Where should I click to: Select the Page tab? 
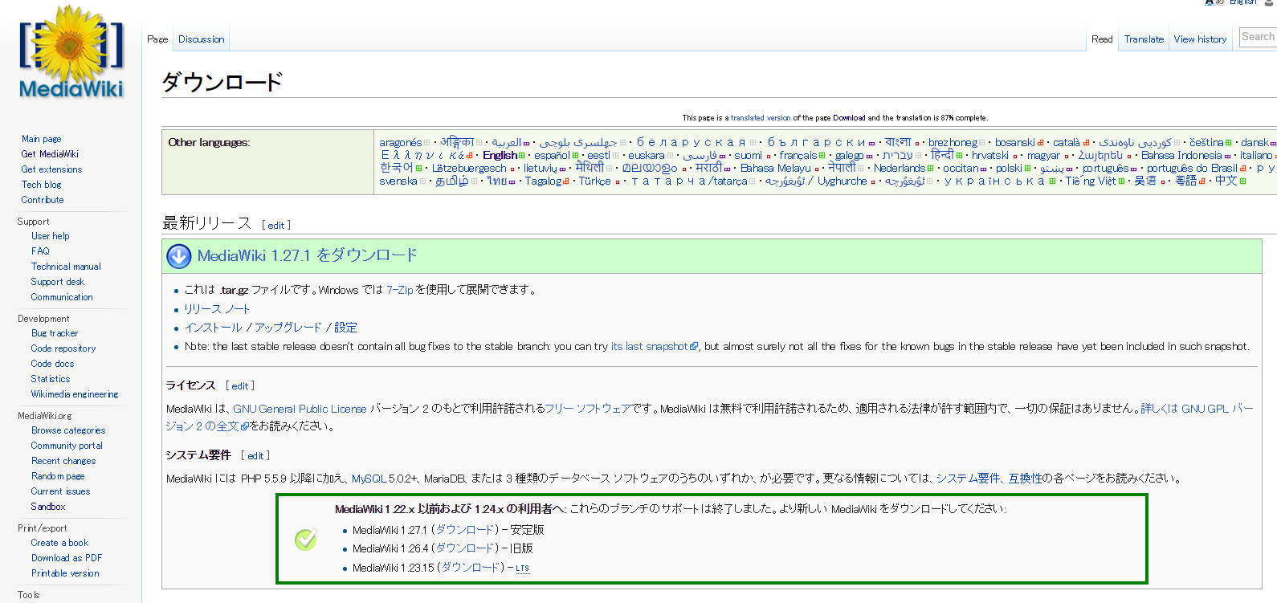pyautogui.click(x=157, y=39)
